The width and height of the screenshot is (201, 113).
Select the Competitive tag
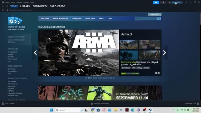(x=12, y=52)
